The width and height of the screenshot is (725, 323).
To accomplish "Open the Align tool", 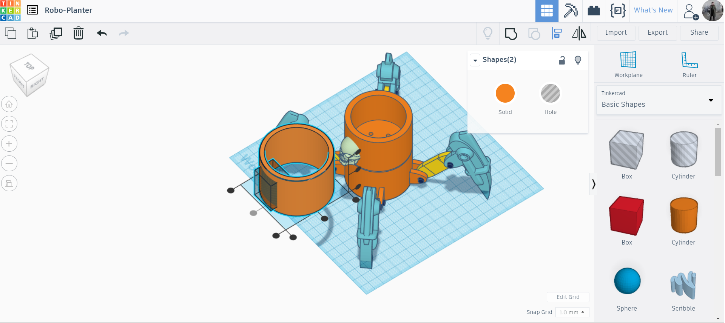I will pos(557,34).
